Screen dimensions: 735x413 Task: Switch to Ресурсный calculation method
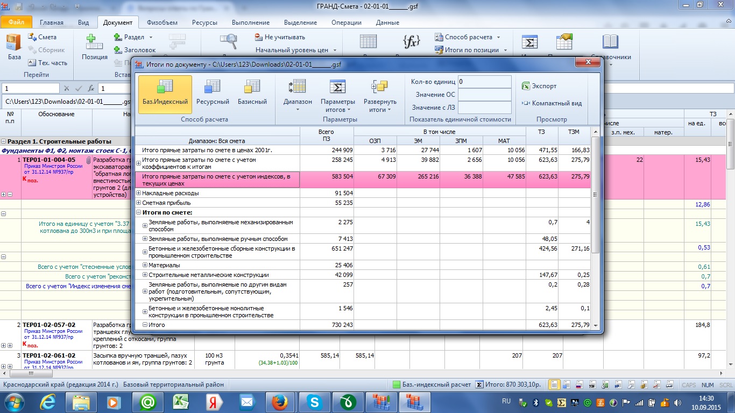[x=213, y=94]
